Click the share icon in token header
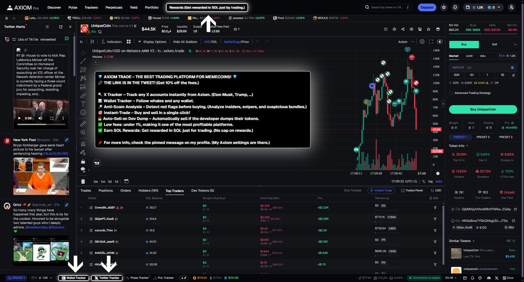 [402, 29]
